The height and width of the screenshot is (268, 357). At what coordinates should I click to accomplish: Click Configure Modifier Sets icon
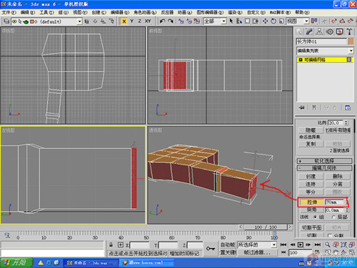point(348,108)
